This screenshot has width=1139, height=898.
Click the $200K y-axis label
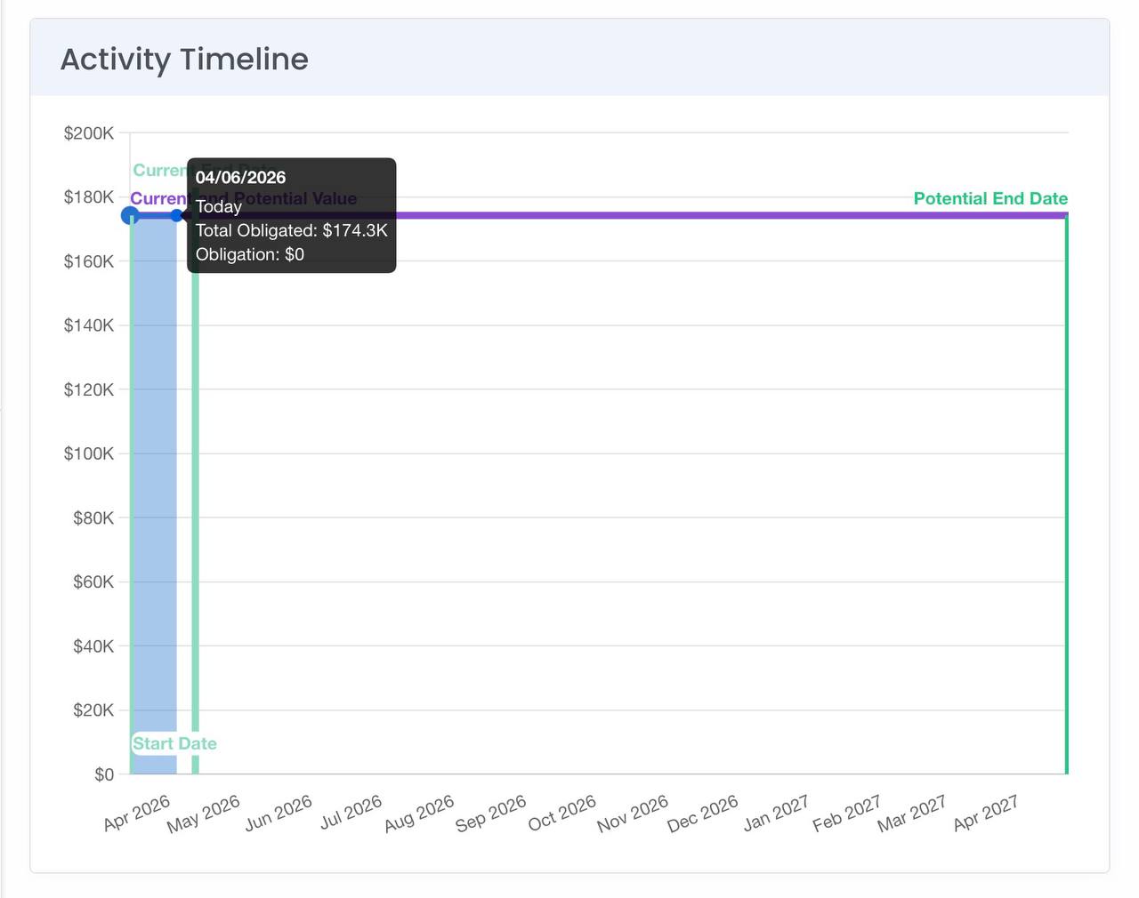point(88,133)
